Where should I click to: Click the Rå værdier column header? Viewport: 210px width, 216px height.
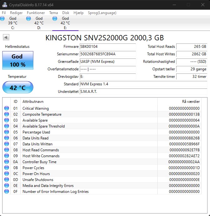pos(179,102)
